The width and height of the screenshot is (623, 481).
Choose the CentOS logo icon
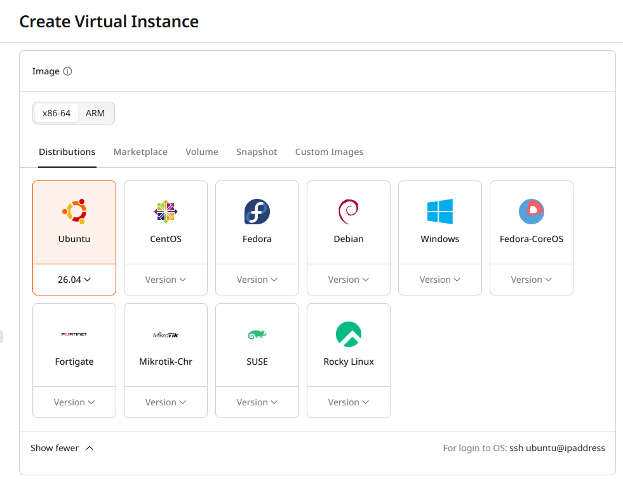pos(166,212)
